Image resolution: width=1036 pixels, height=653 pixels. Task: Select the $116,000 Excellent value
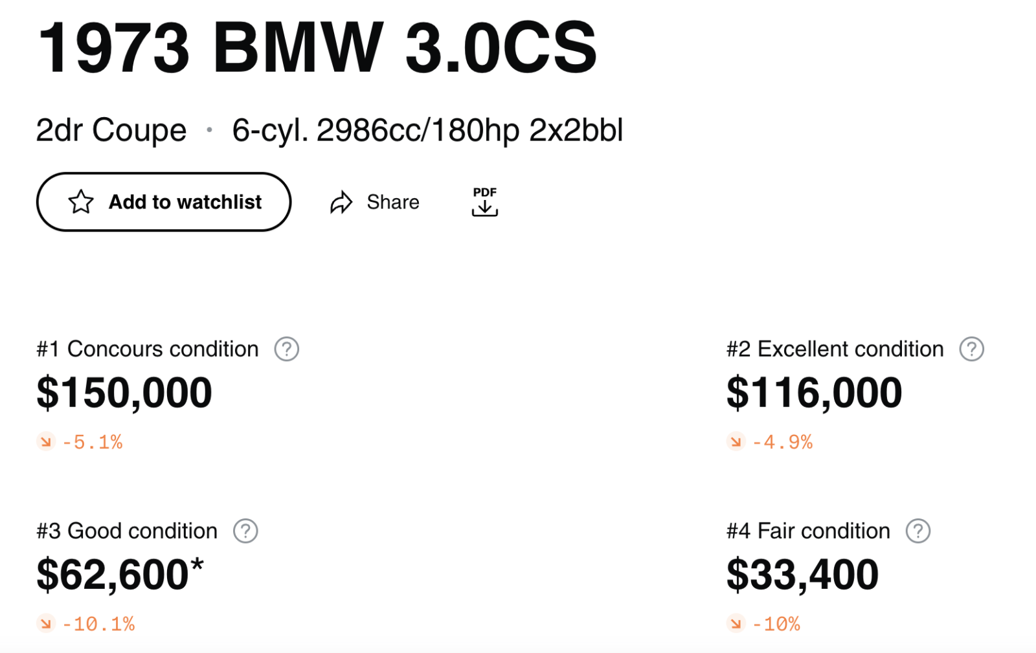(x=814, y=393)
